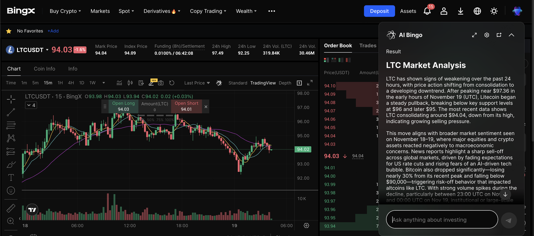The image size is (534, 236).
Task: Open notifications bell with 15 alerts
Action: [427, 11]
